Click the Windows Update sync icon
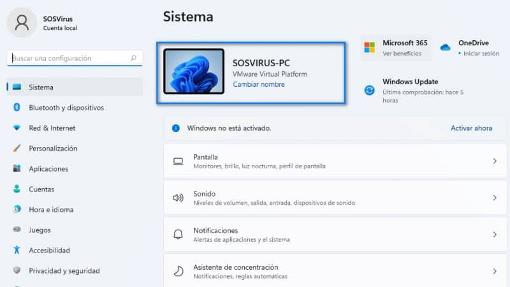The image size is (510, 287). 370,90
